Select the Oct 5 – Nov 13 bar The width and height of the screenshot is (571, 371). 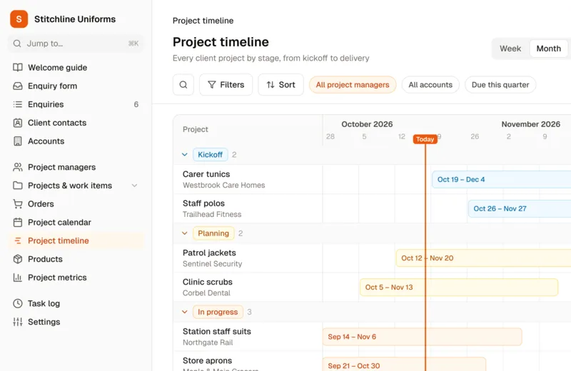click(x=459, y=288)
